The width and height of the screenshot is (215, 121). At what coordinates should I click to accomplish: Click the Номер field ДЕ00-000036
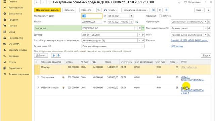pos(92,22)
